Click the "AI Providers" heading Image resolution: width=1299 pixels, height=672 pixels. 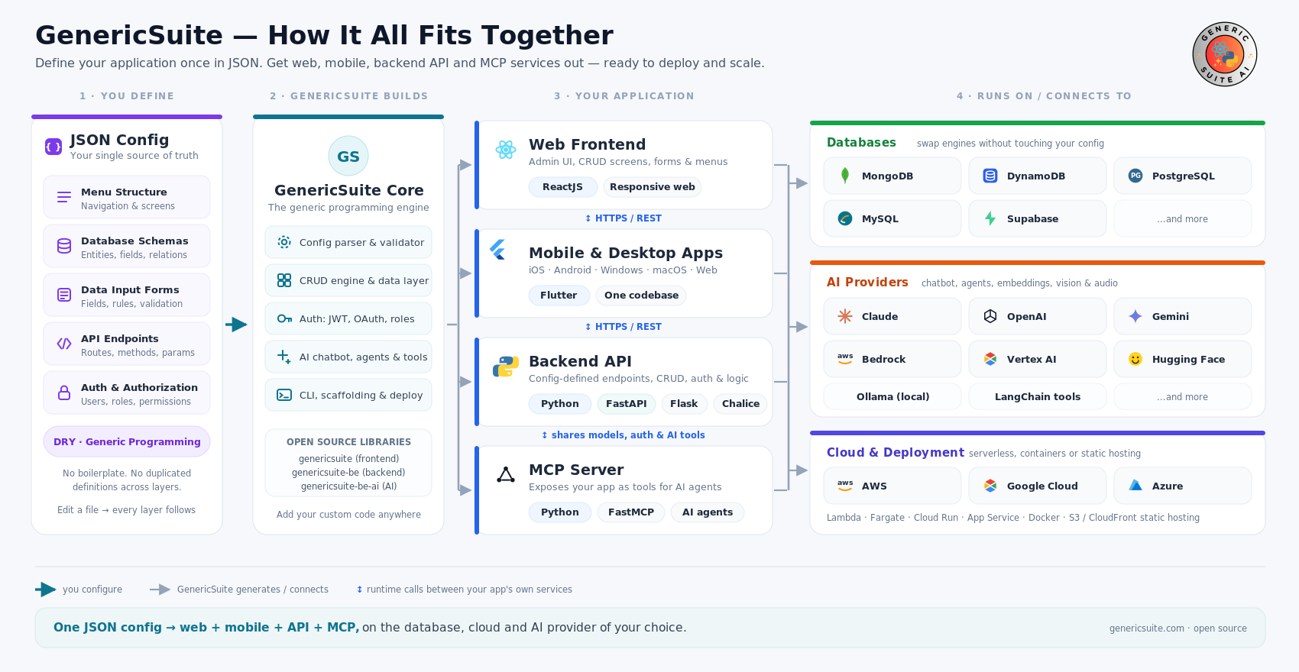(x=867, y=282)
